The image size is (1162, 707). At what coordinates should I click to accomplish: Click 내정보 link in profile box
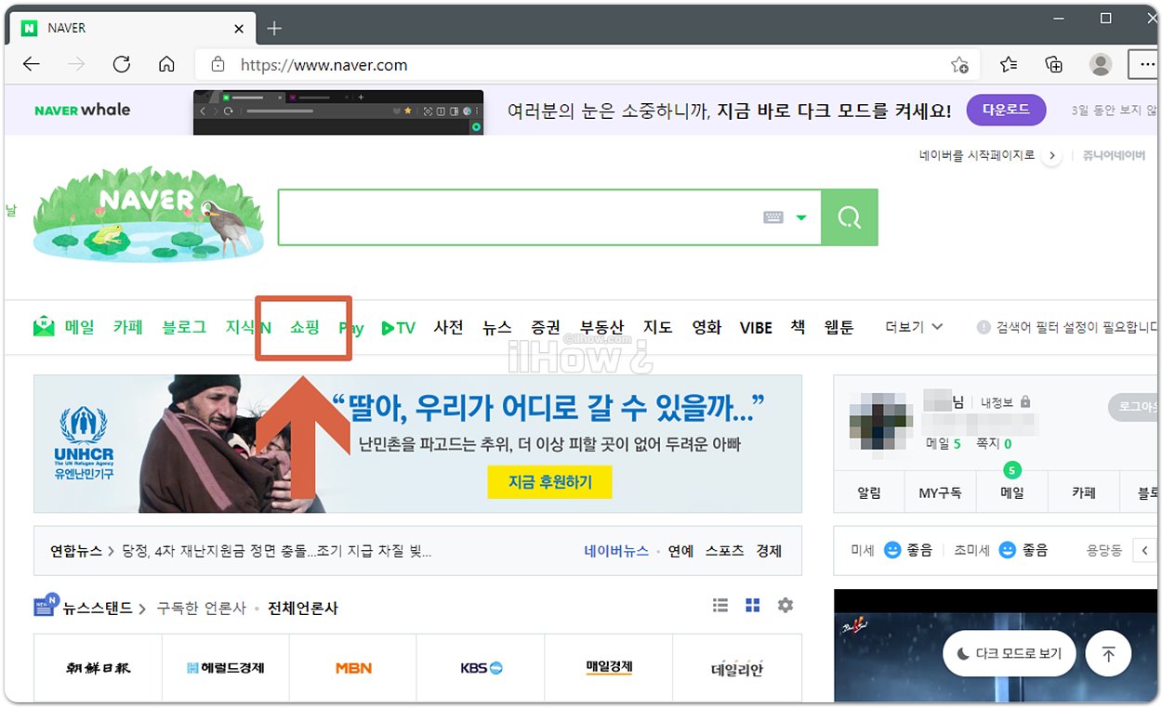click(x=998, y=402)
